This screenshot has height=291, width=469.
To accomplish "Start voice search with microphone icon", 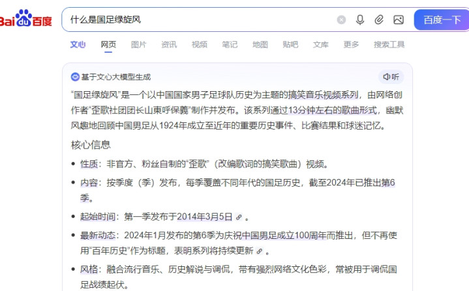I will click(x=360, y=20).
